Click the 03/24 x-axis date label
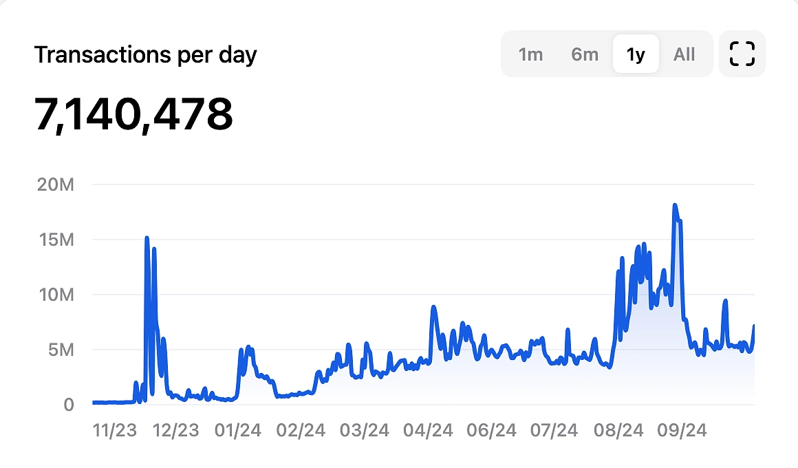The image size is (798, 468). 365,431
